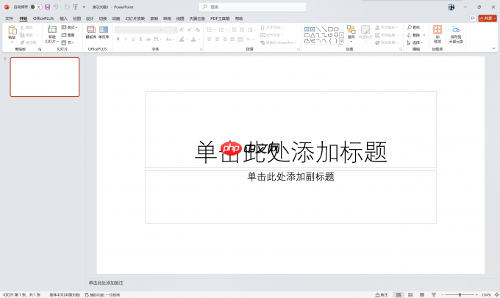Viewport: 500px width, 298px height.
Task: Open the 文字方向 text direction dropdown
Action: (x=271, y=27)
